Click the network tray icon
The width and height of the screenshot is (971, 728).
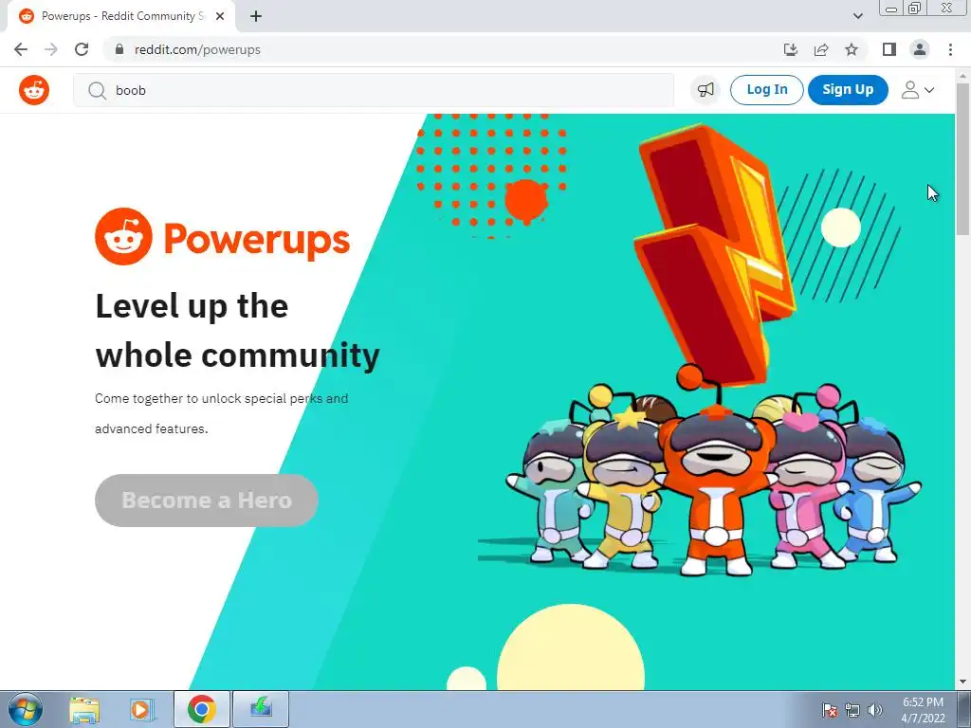tap(852, 710)
